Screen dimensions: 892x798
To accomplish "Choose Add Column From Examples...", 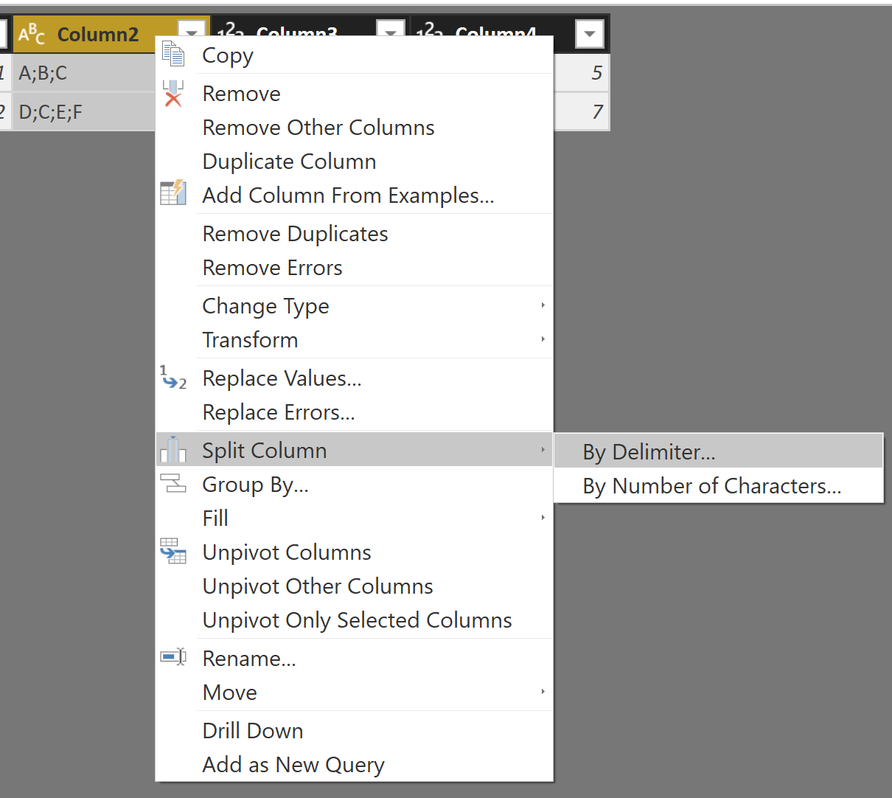I will pyautogui.click(x=355, y=195).
